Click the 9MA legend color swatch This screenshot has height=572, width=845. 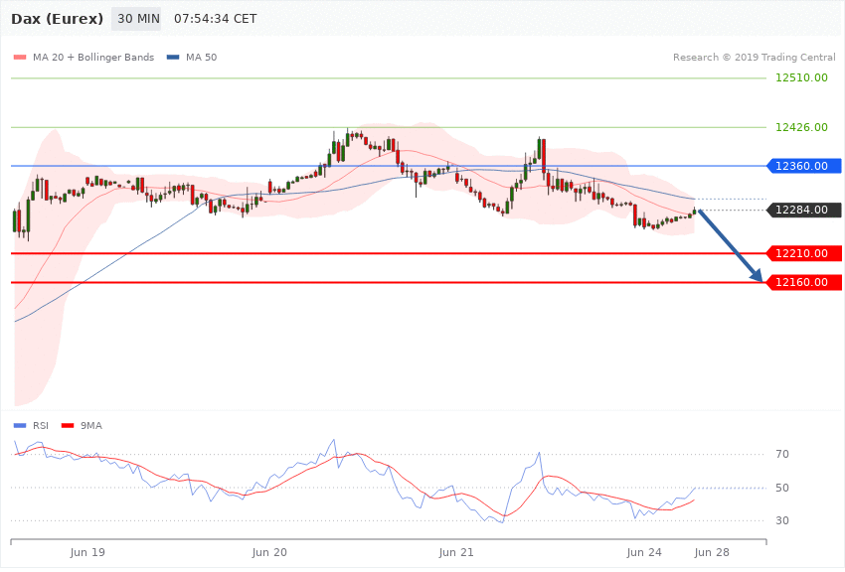click(68, 426)
